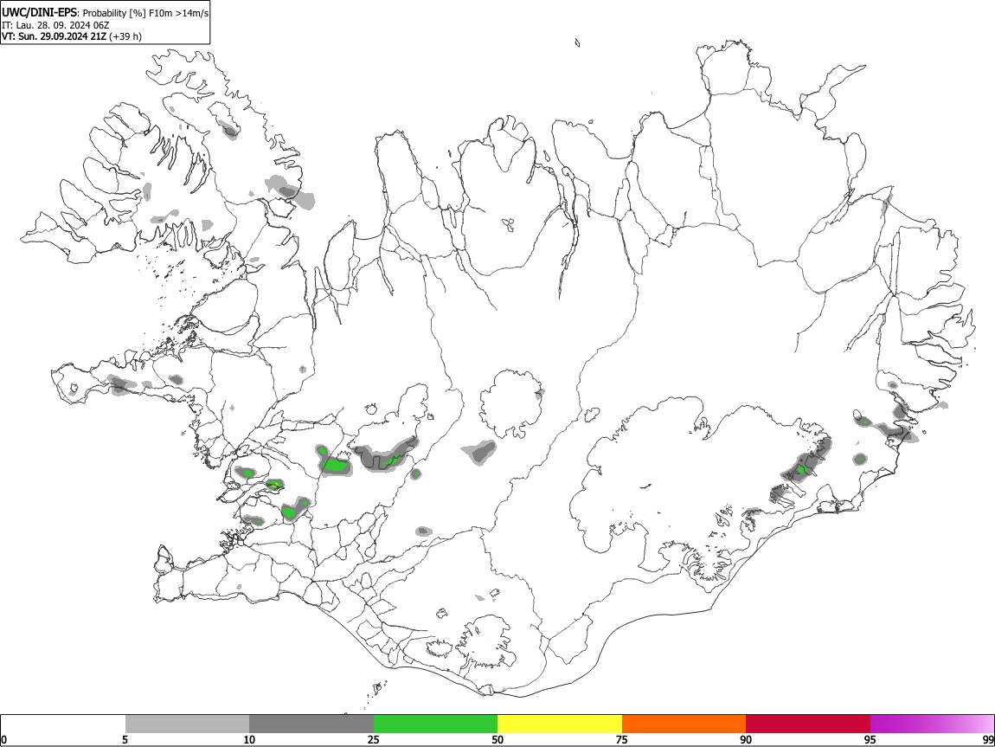Click the 'IT: Lau. 28. 09. 2024 06Z' line
The height and width of the screenshot is (747, 995).
pos(55,25)
